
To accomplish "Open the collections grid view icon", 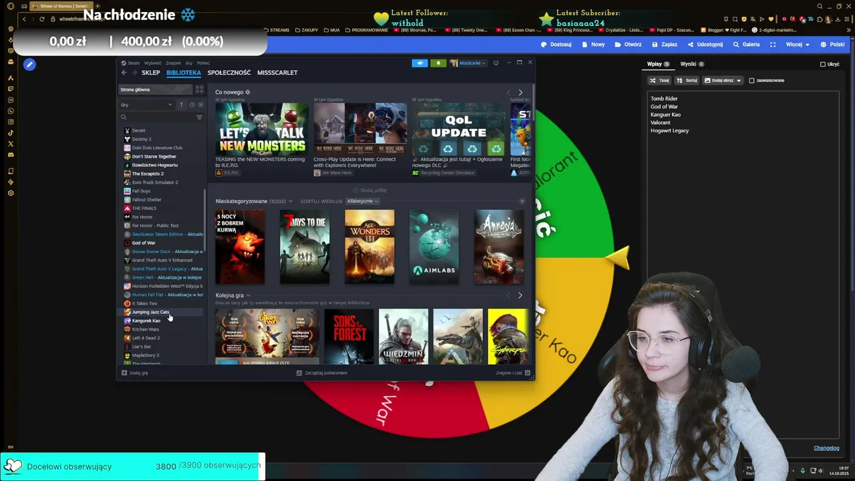I will pos(199,89).
